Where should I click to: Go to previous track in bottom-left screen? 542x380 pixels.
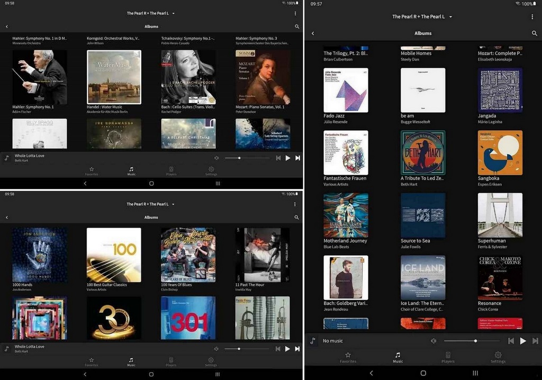(278, 349)
